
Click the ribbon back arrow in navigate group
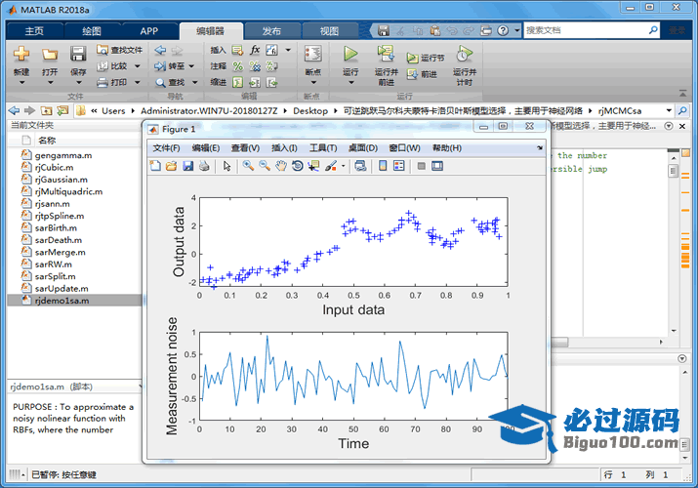coord(160,51)
